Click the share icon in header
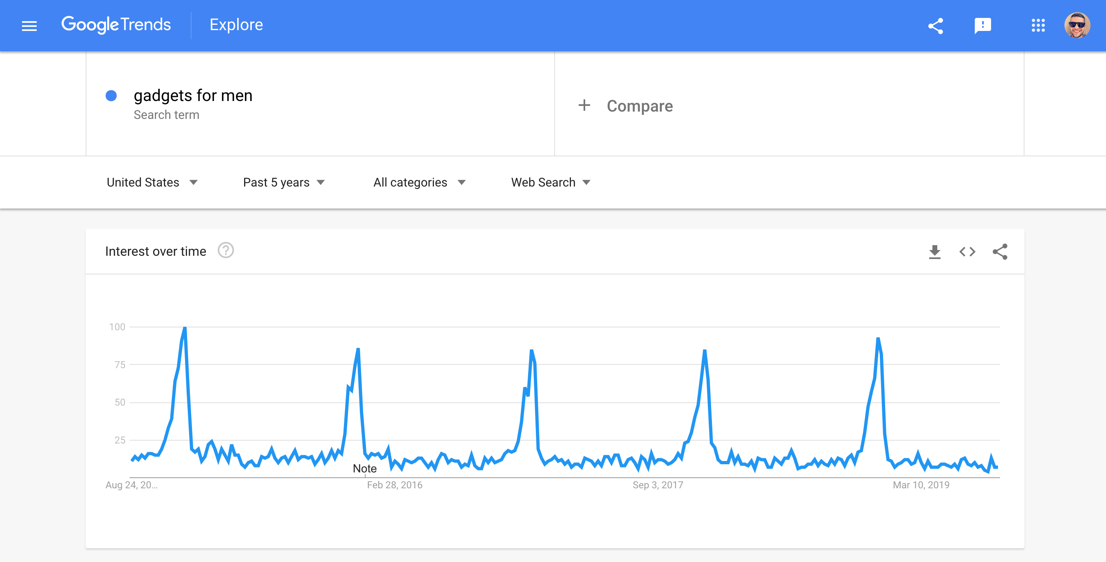The width and height of the screenshot is (1106, 562). 936,26
